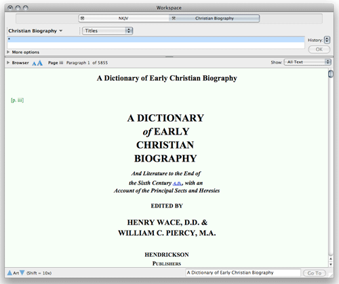This screenshot has width=339, height=284.
Task: Go to previous article with up triangle
Action: coord(9,273)
